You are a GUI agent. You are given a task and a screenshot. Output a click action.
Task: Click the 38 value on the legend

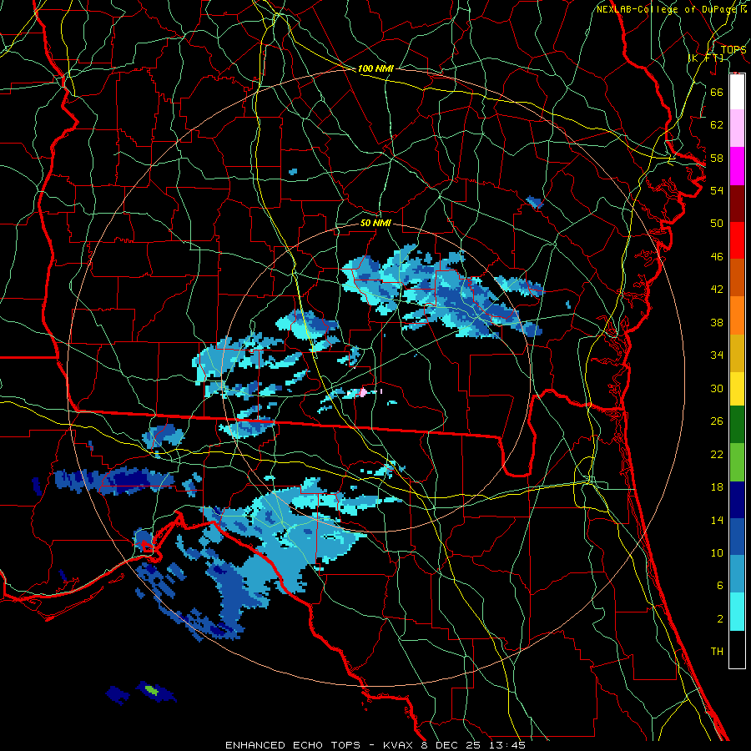(x=717, y=322)
